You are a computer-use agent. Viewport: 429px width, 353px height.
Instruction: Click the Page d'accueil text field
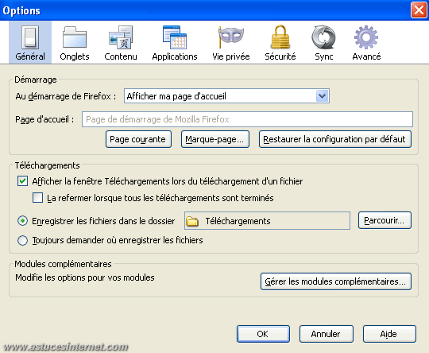pyautogui.click(x=247, y=119)
